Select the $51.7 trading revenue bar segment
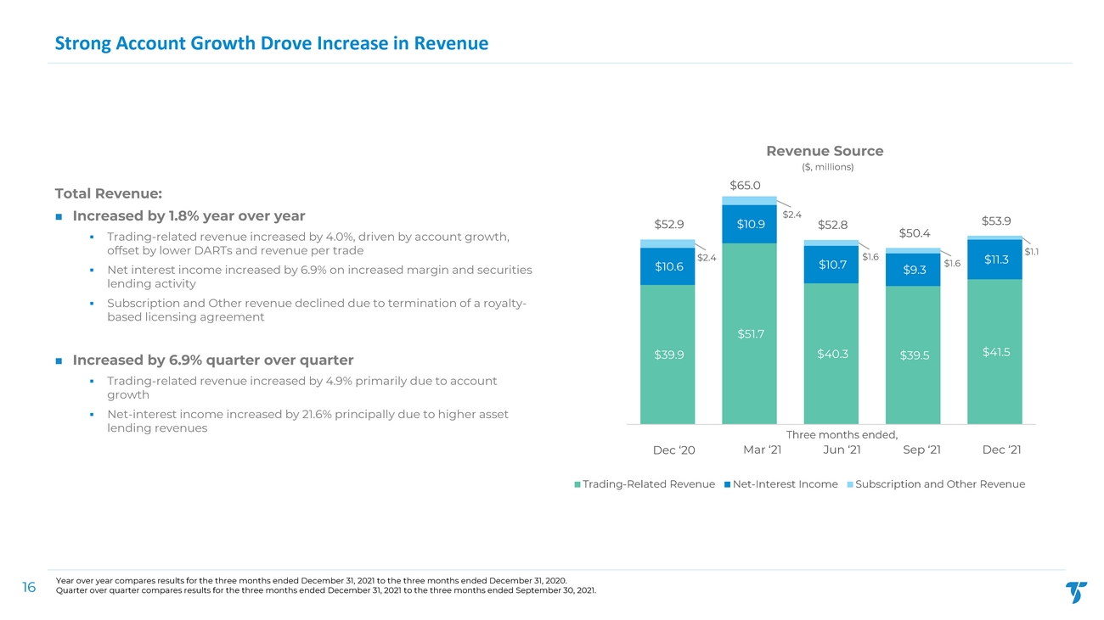This screenshot has width=1104, height=620. [749, 334]
